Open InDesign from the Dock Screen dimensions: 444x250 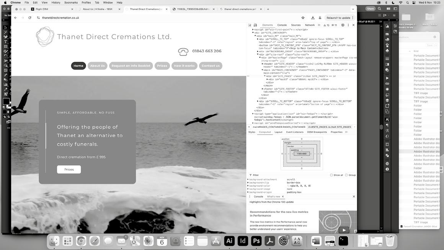coord(243,241)
